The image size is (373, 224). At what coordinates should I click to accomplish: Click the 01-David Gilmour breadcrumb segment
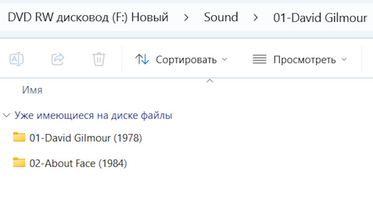coord(320,18)
